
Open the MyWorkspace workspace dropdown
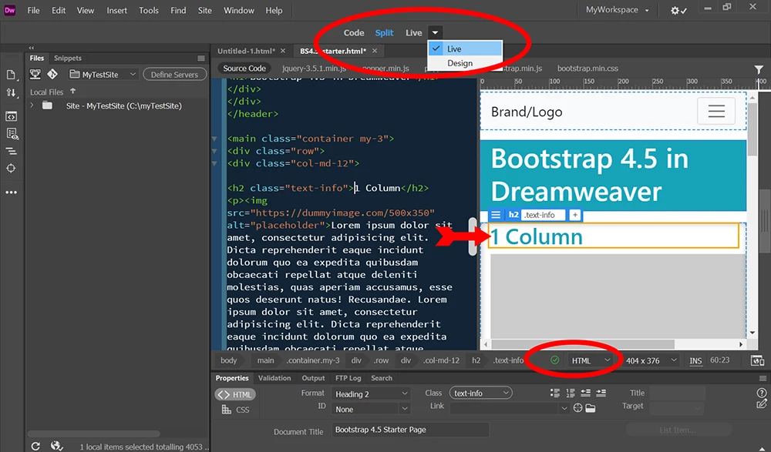click(x=617, y=10)
